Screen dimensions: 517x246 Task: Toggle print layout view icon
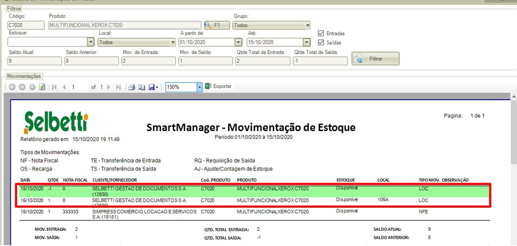(x=142, y=87)
